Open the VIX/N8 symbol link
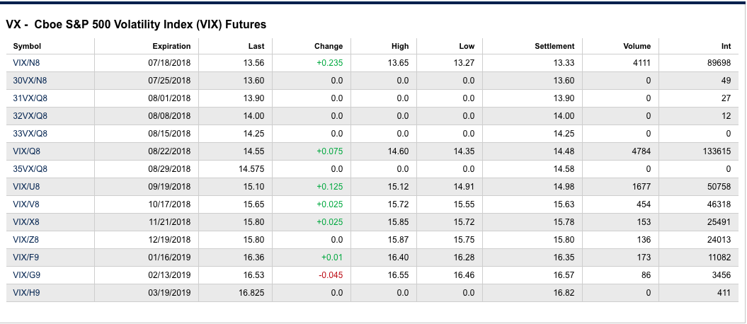This screenshot has width=747, height=324. [27, 63]
